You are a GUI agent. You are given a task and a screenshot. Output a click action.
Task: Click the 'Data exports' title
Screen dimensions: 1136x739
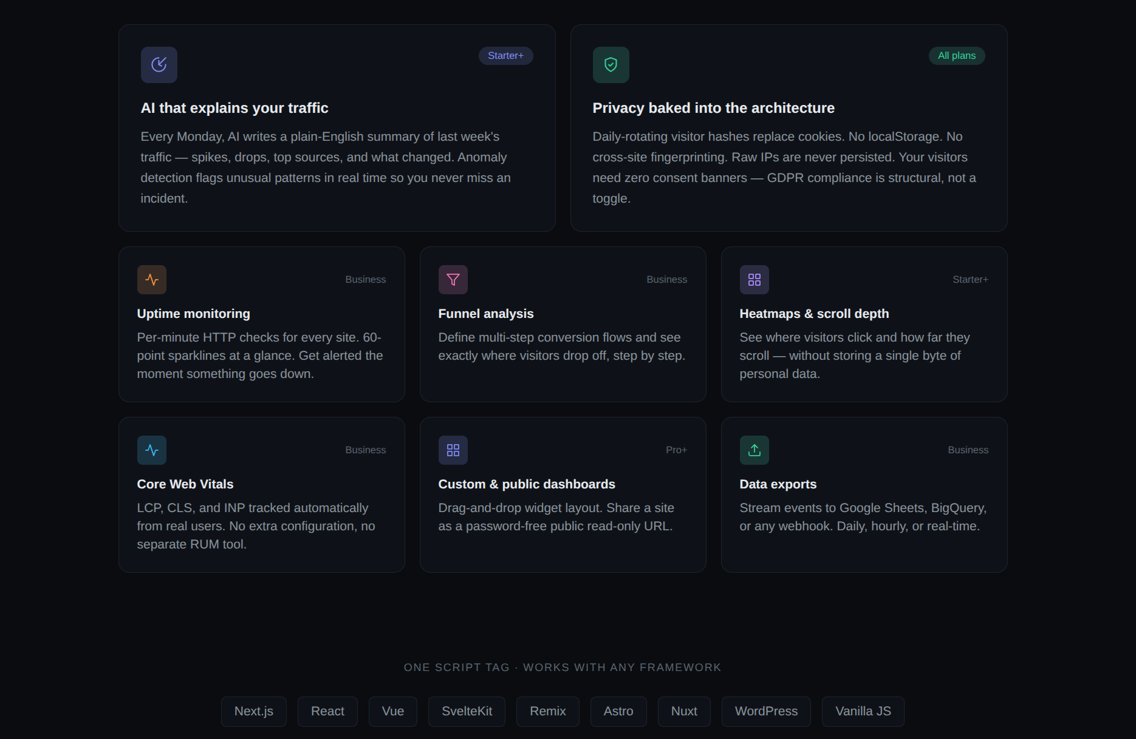[x=778, y=484]
